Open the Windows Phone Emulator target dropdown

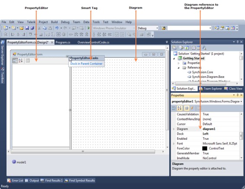(x=134, y=28)
